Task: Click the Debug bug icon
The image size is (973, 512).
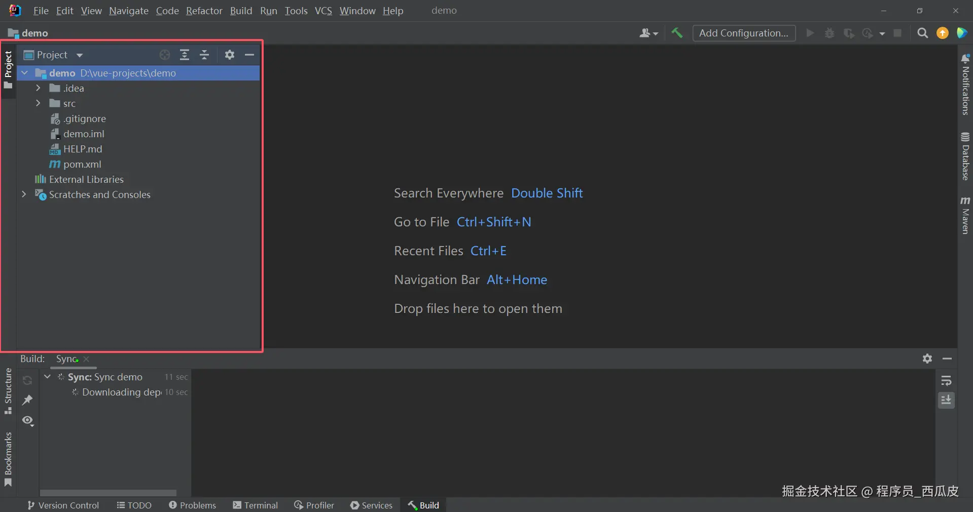Action: tap(830, 33)
